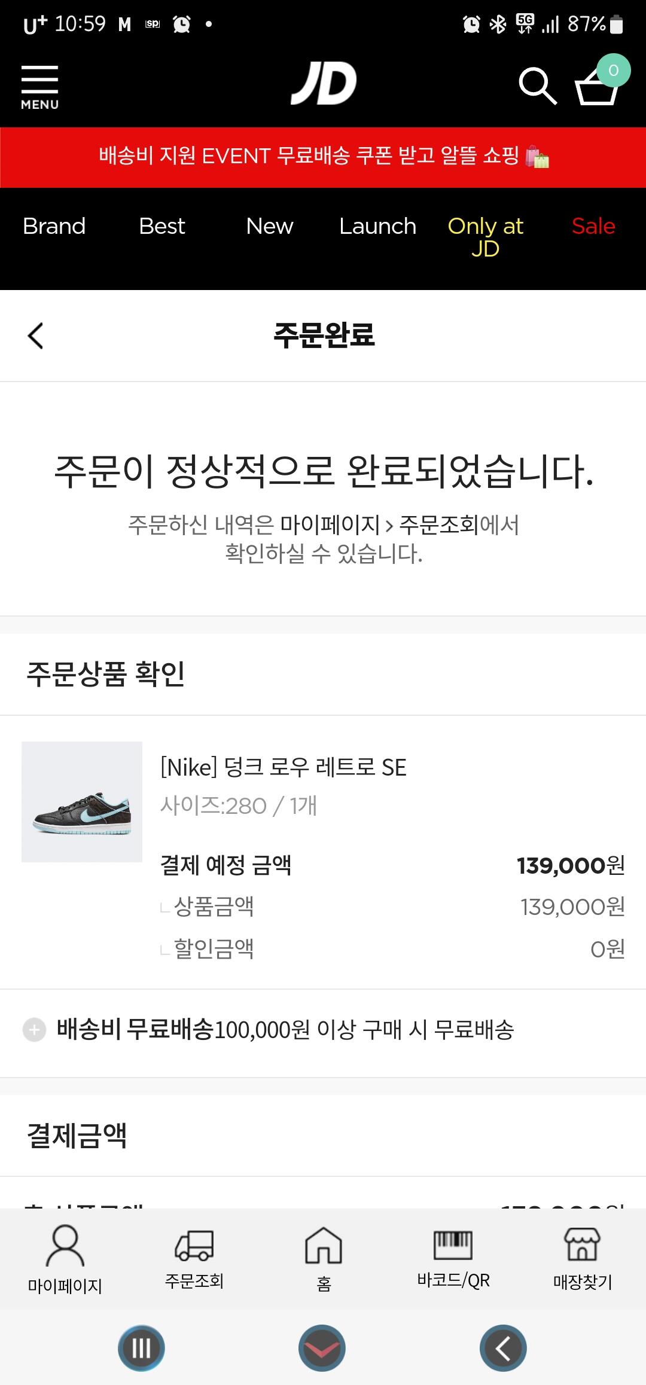This screenshot has height=1385, width=646.
Task: Tap the red 배송비 지원 EVENT banner
Action: pos(323,157)
